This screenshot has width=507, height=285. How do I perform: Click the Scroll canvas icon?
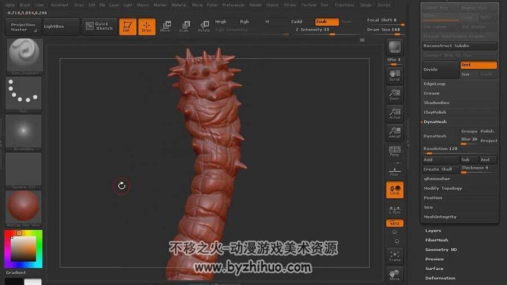[x=394, y=75]
